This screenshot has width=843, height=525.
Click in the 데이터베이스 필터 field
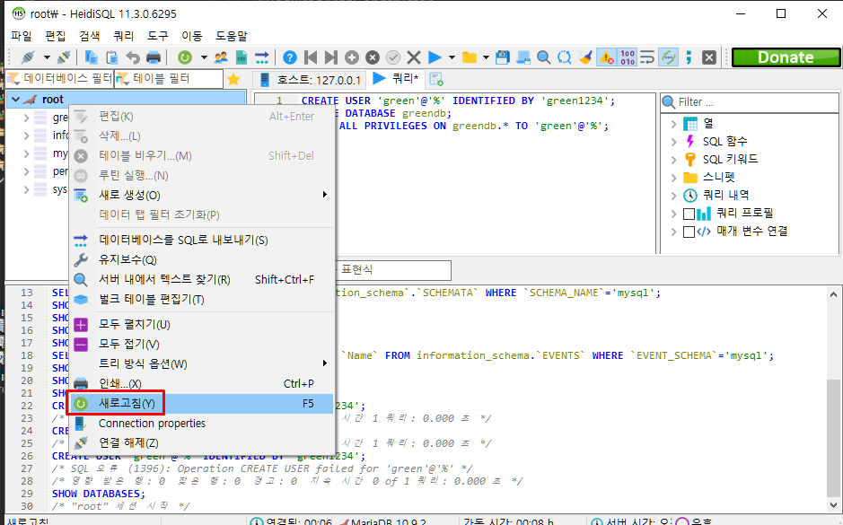[x=59, y=79]
